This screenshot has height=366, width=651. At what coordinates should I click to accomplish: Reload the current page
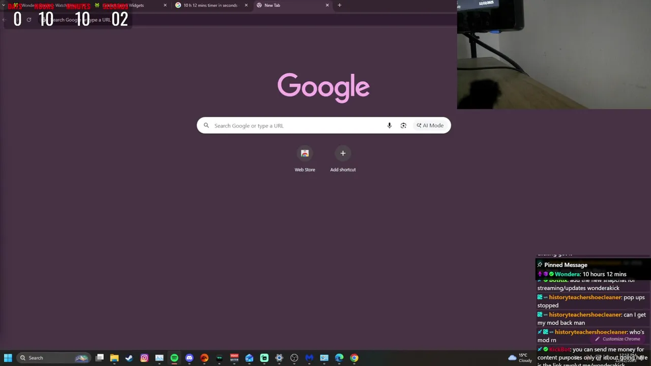(29, 20)
